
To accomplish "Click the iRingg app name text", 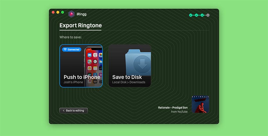I will point(82,14).
